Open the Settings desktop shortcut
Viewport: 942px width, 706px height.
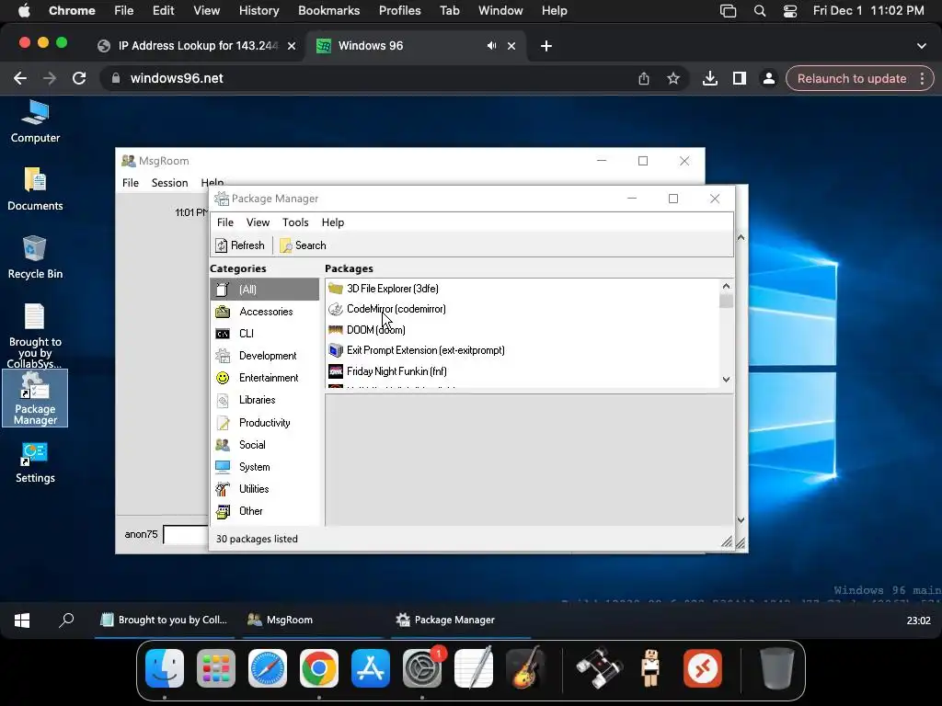36,462
